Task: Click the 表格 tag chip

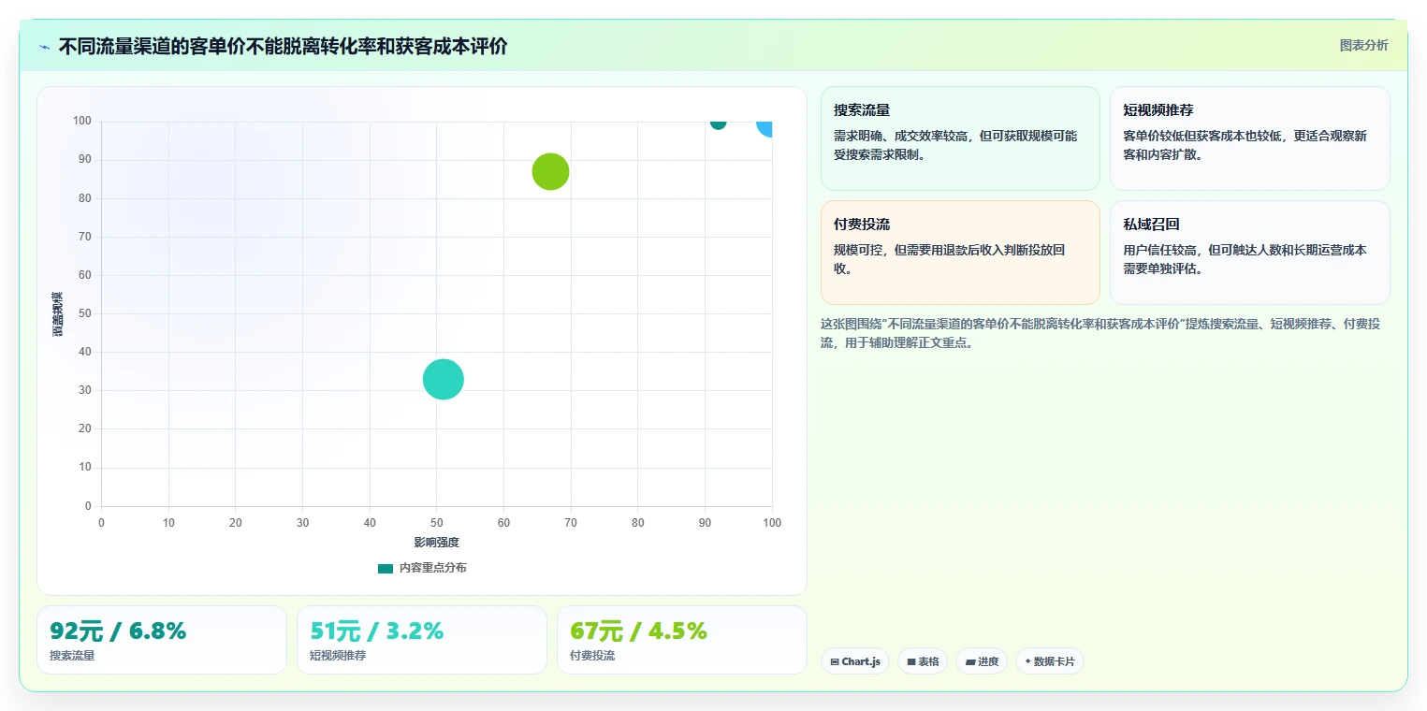Action: [x=923, y=661]
